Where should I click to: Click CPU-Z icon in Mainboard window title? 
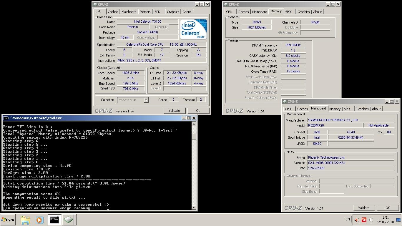285,102
